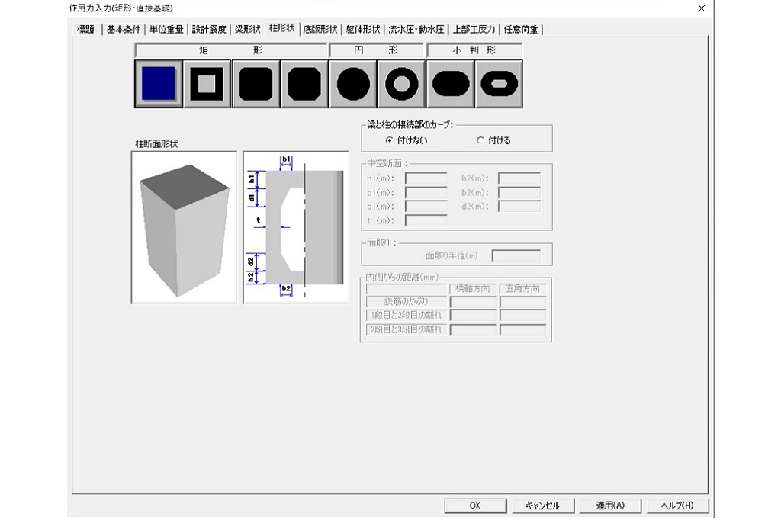The height and width of the screenshot is (520, 781).
Task: Click the 柱断面形状 label
Action: 156,144
